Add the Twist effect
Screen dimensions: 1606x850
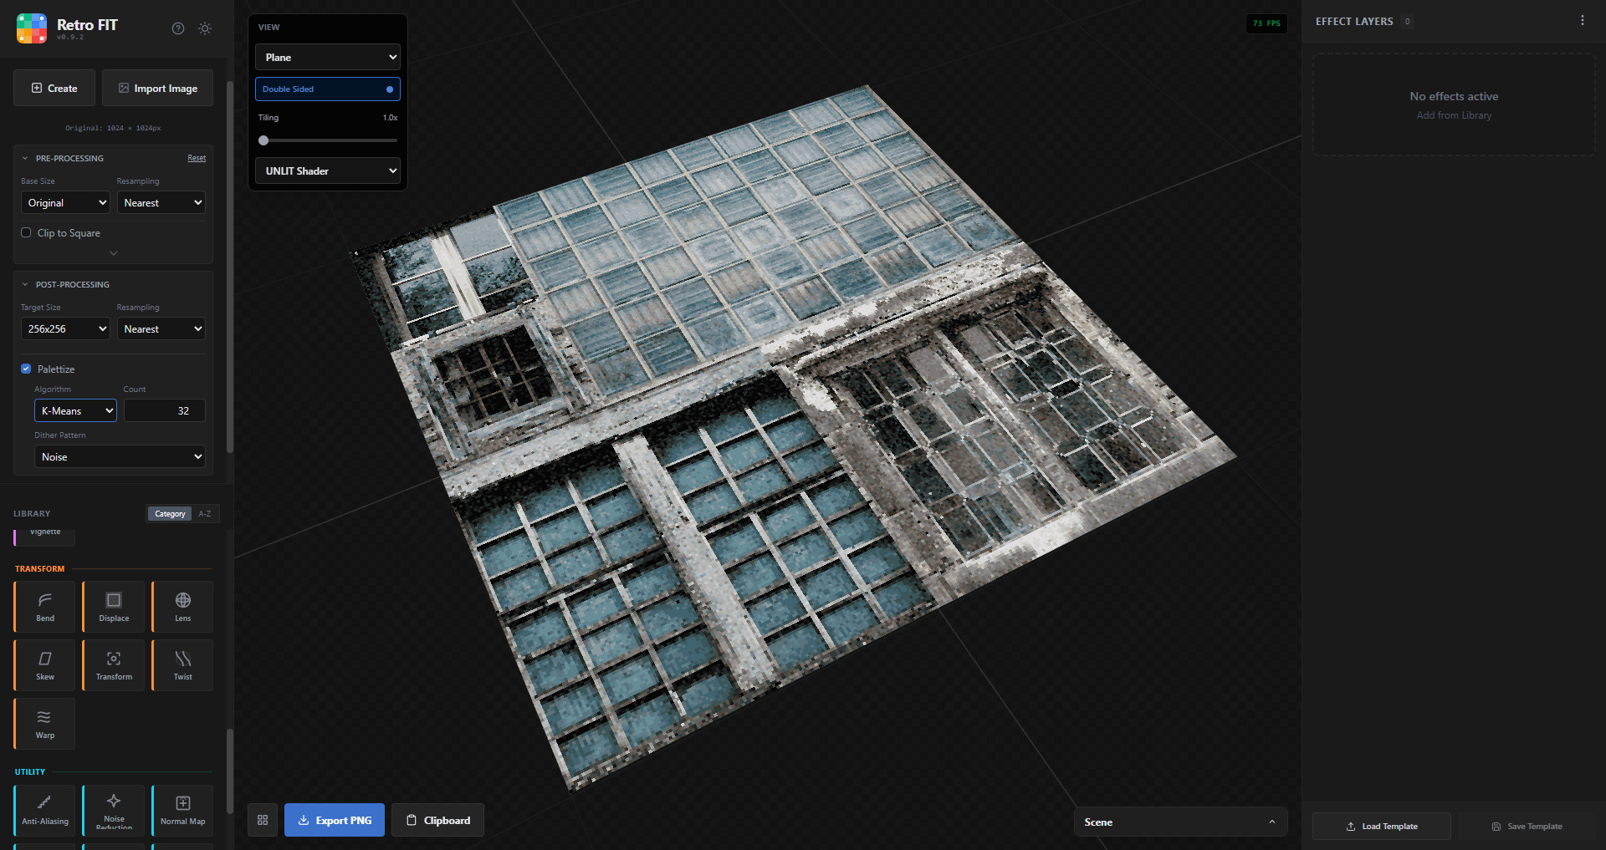182,665
